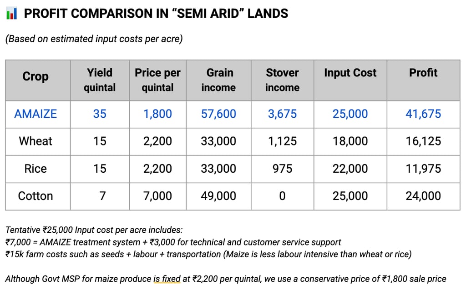This screenshot has width=466, height=295.
Task: Click AMAIZE profit value 41,675
Action: click(x=423, y=114)
